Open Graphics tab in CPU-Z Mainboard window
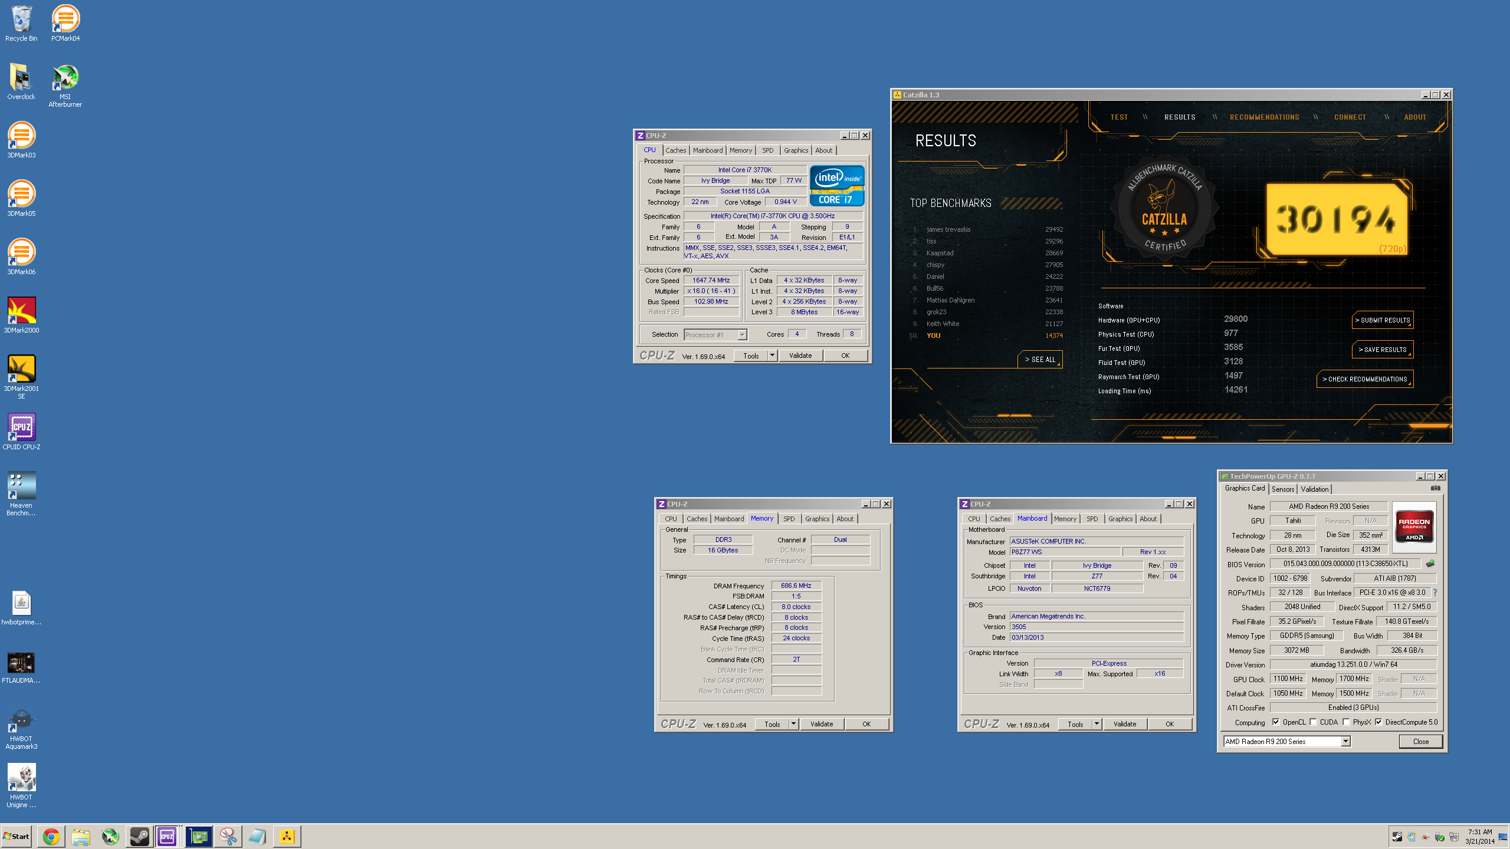 point(1120,519)
